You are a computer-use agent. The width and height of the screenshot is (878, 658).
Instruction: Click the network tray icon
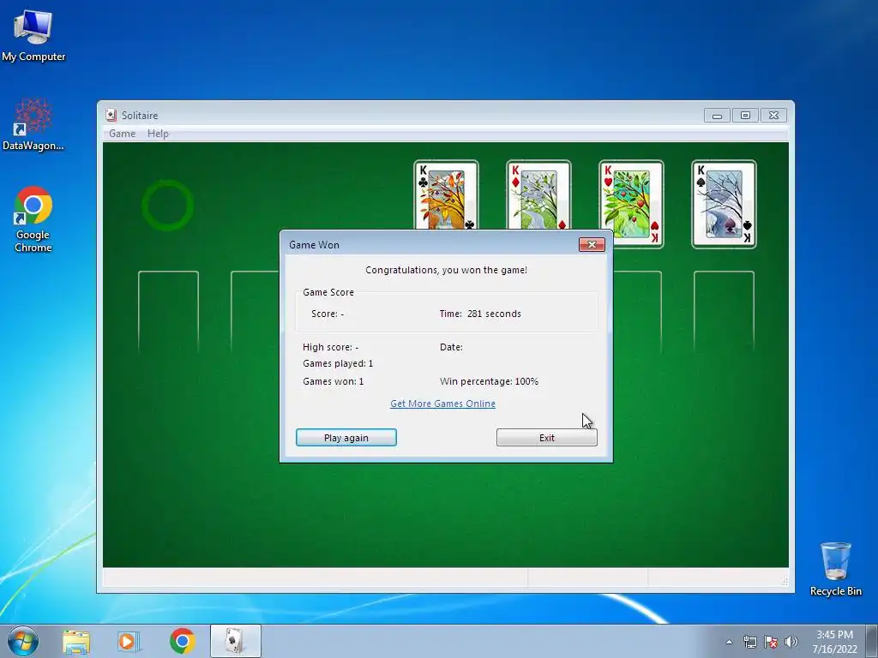749,642
